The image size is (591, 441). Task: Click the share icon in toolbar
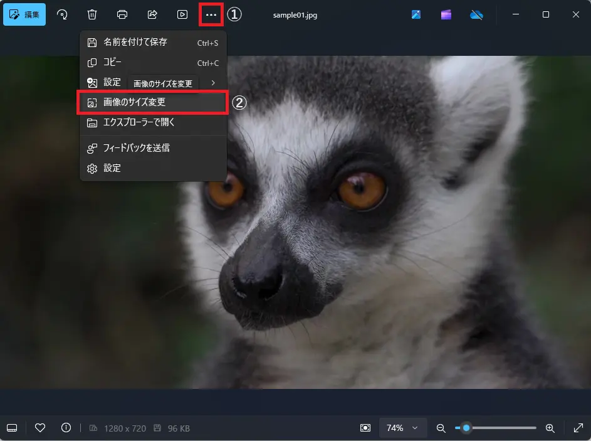click(x=152, y=14)
